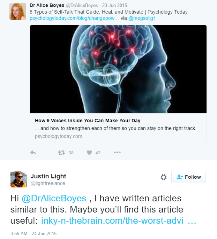
Task: Reply to Dr Alice Boyes' tweet
Action: [33, 153]
